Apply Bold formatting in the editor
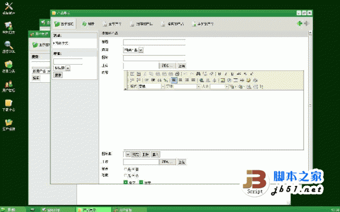 [x=219, y=74]
